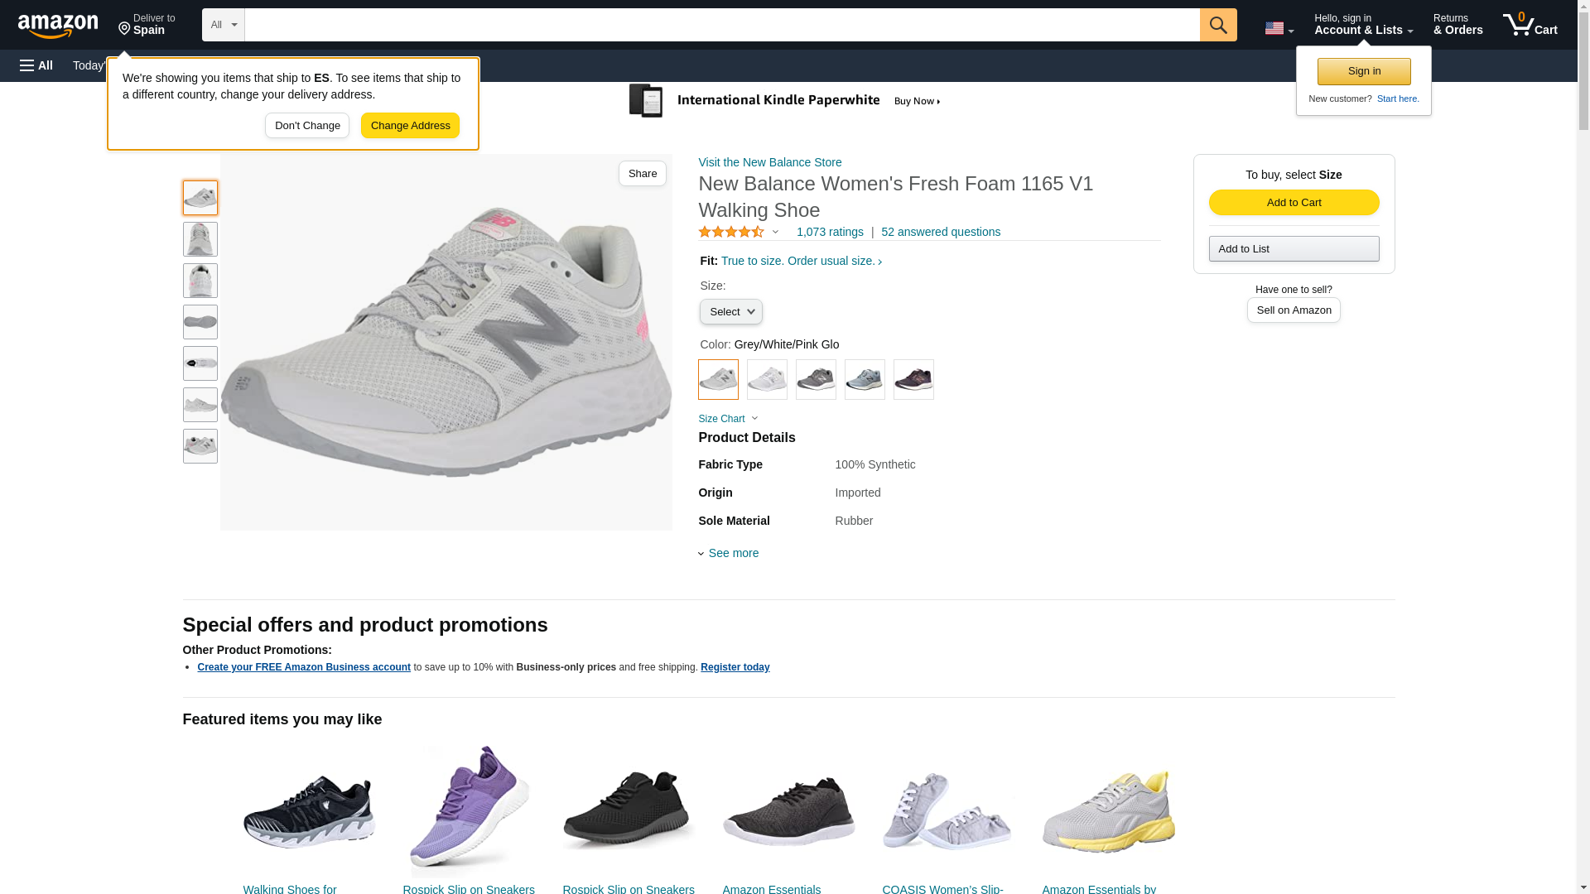This screenshot has height=894, width=1590.
Task: Click in the Amazon search field
Action: pos(721,25)
